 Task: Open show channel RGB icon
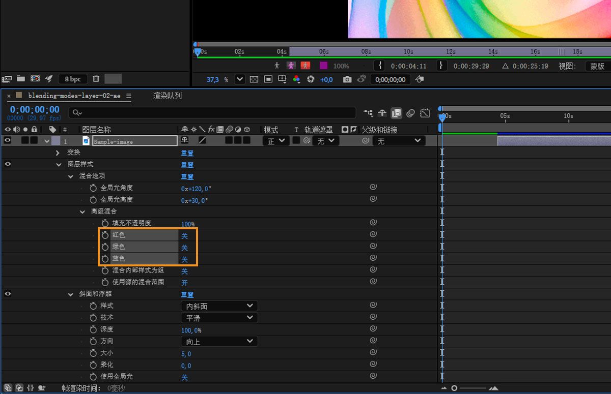(297, 79)
